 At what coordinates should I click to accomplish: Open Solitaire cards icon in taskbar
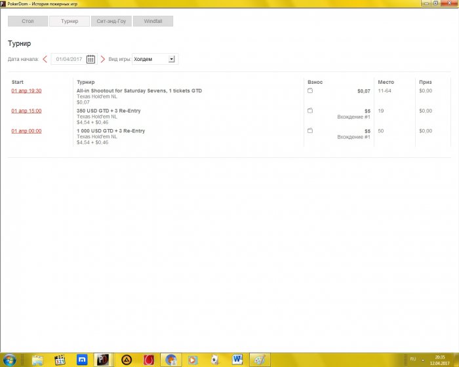point(215,360)
